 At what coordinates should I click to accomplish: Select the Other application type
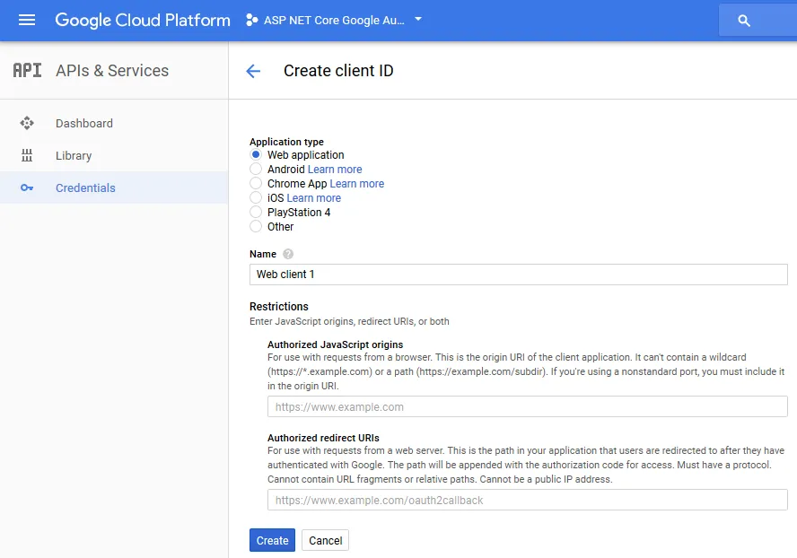[x=256, y=227]
